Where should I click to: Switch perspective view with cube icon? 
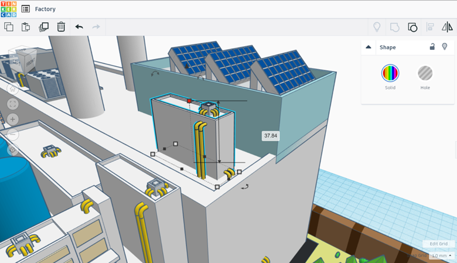pos(12,149)
